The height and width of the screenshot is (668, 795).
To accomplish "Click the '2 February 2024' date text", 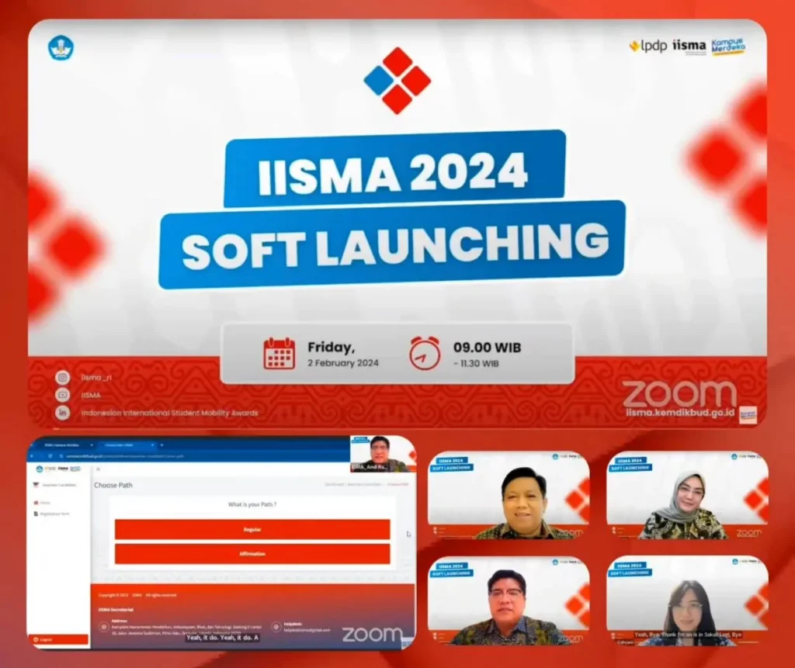I will tap(343, 363).
